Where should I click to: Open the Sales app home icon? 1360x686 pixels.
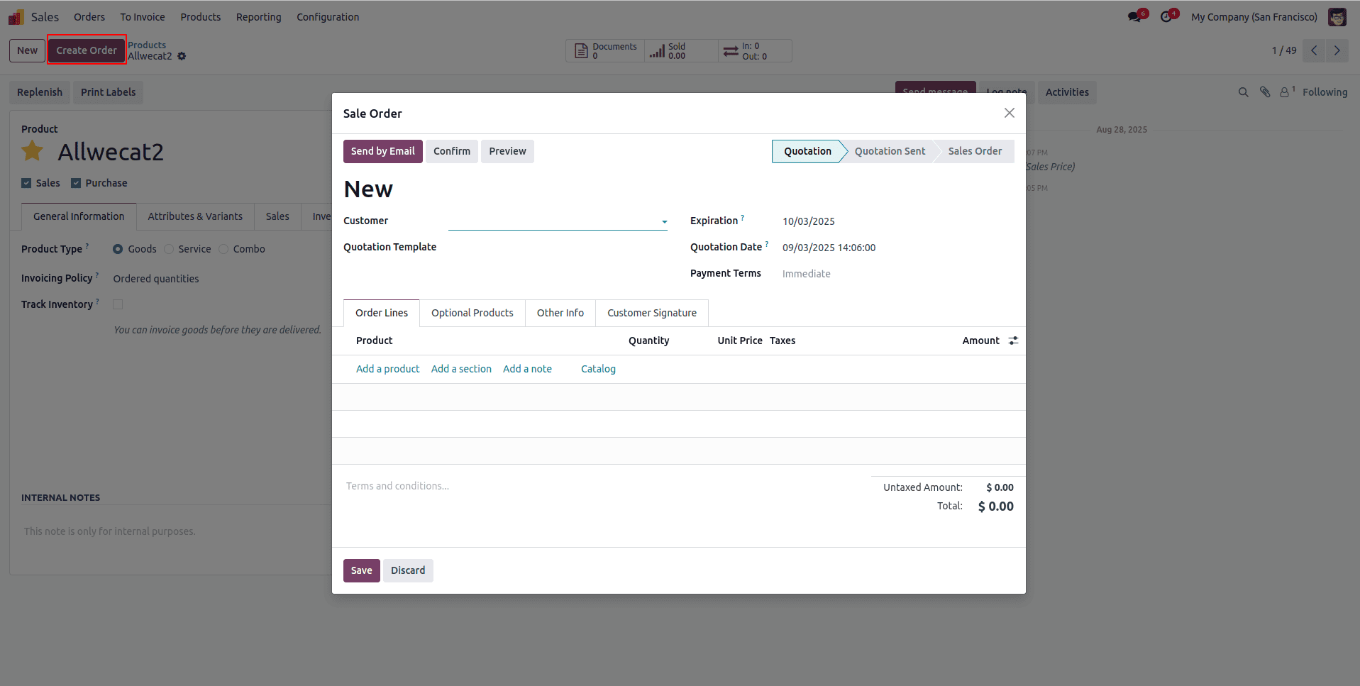coord(16,17)
